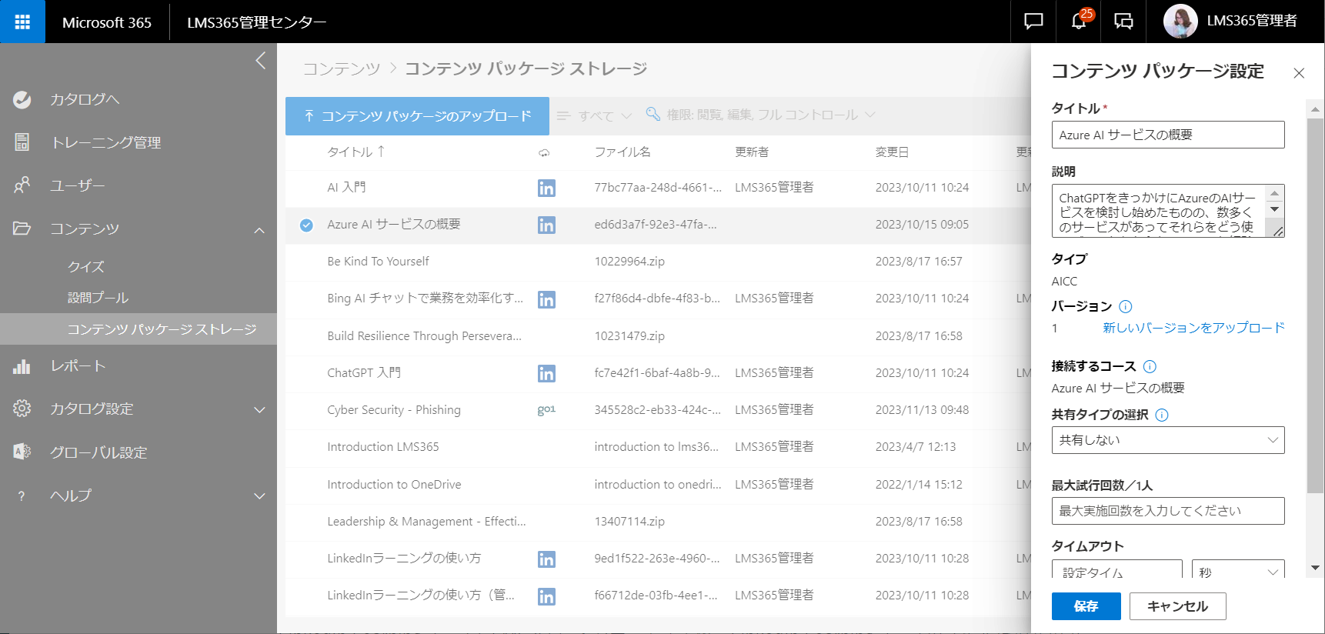Image resolution: width=1325 pixels, height=634 pixels.
Task: Click LinkedIn icon on Bing AI チャット row
Action: tap(546, 299)
